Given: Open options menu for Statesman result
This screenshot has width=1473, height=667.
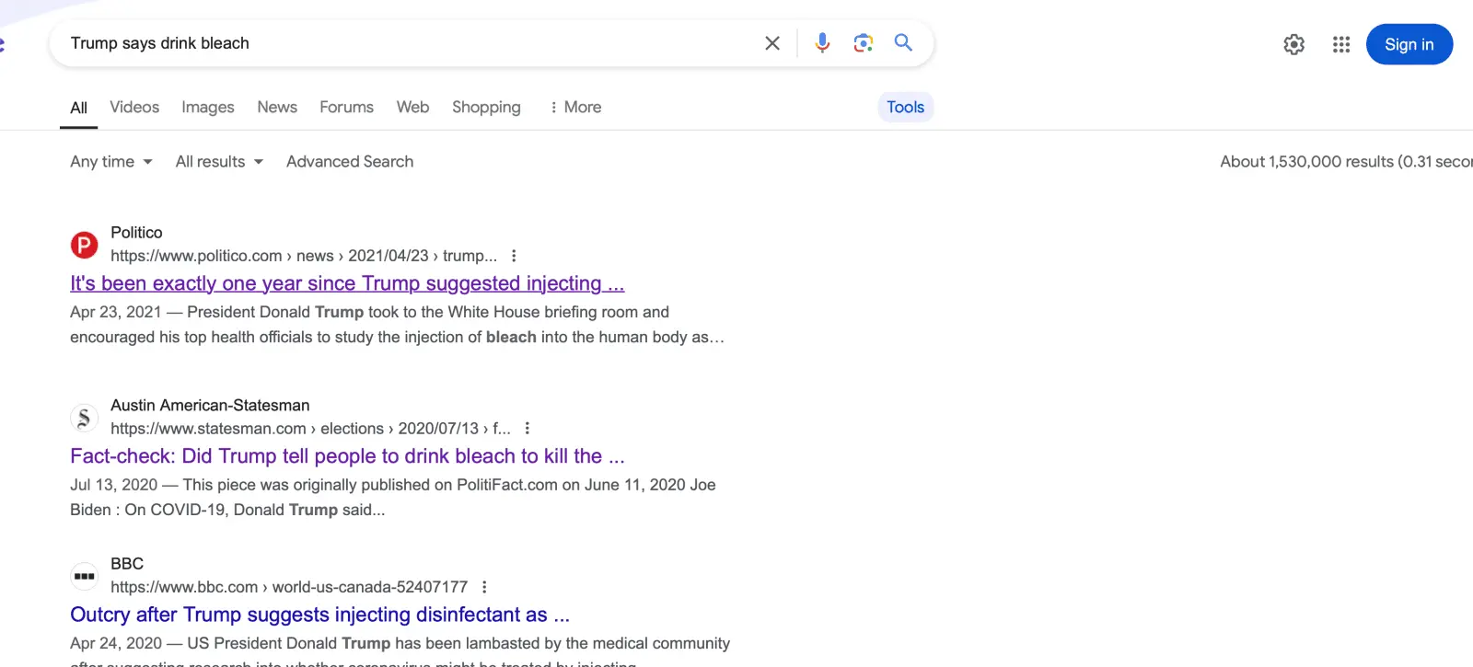Looking at the screenshot, I should [x=527, y=429].
